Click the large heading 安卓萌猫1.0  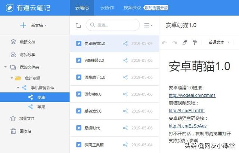pos(199,66)
